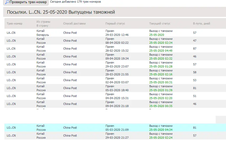Click the first status date 05-03-2020 21:09
226x145 pixels.
click(x=117, y=130)
